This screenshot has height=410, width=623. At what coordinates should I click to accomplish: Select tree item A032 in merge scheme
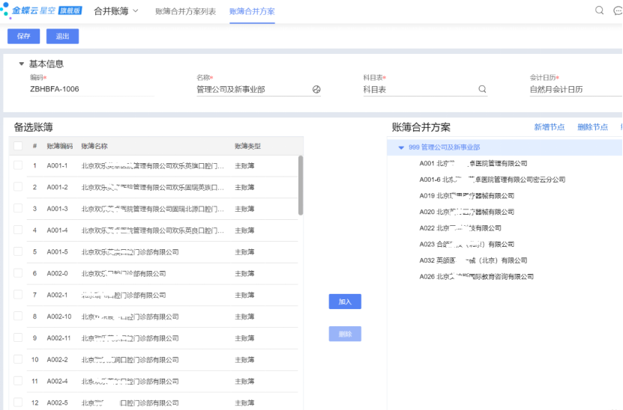[473, 260]
